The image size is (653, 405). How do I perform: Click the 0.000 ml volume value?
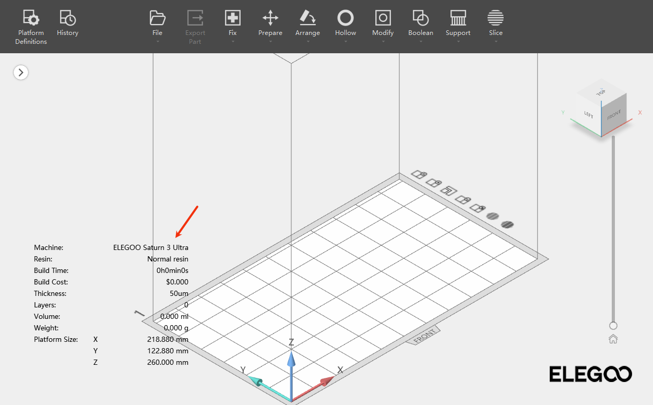(174, 316)
